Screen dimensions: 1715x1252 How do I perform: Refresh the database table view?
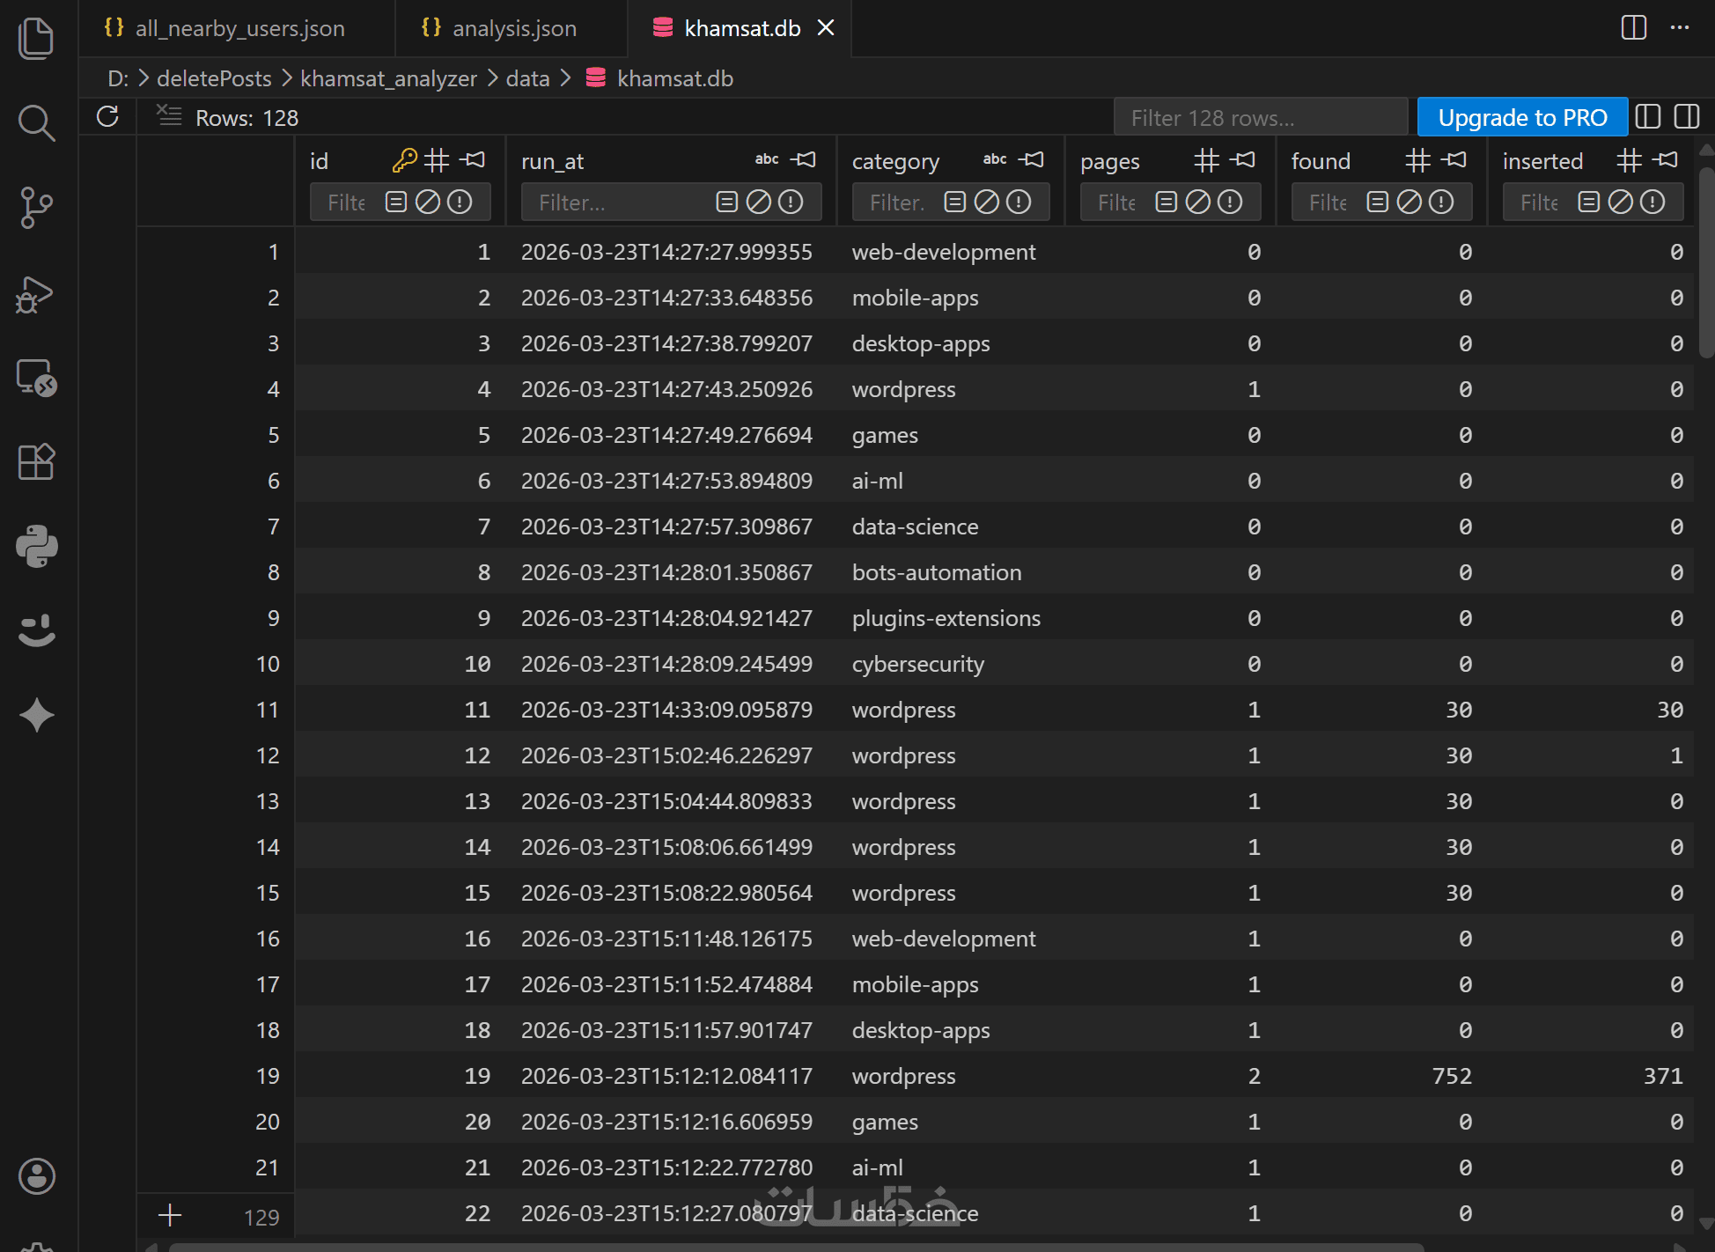click(107, 117)
